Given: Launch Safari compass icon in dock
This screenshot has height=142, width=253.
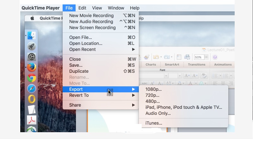Looking at the screenshot, I should (x=32, y=88).
